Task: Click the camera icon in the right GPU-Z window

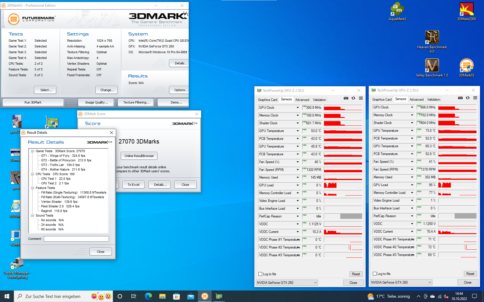Action: click(x=460, y=98)
